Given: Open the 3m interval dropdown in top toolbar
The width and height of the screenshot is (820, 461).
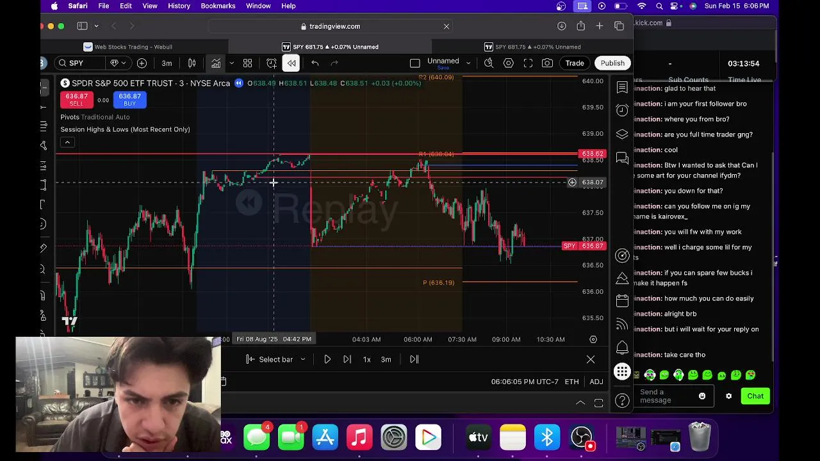Looking at the screenshot, I should [x=167, y=63].
